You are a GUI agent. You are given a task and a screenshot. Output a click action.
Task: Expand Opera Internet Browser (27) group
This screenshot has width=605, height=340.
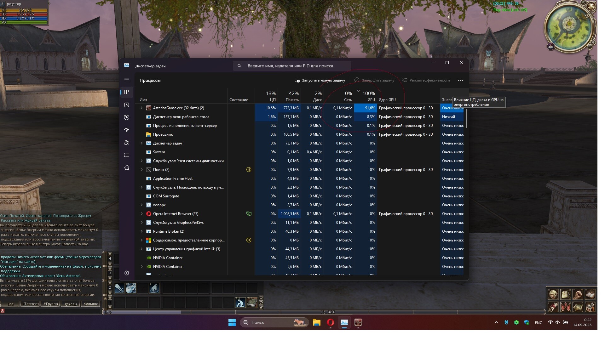141,214
